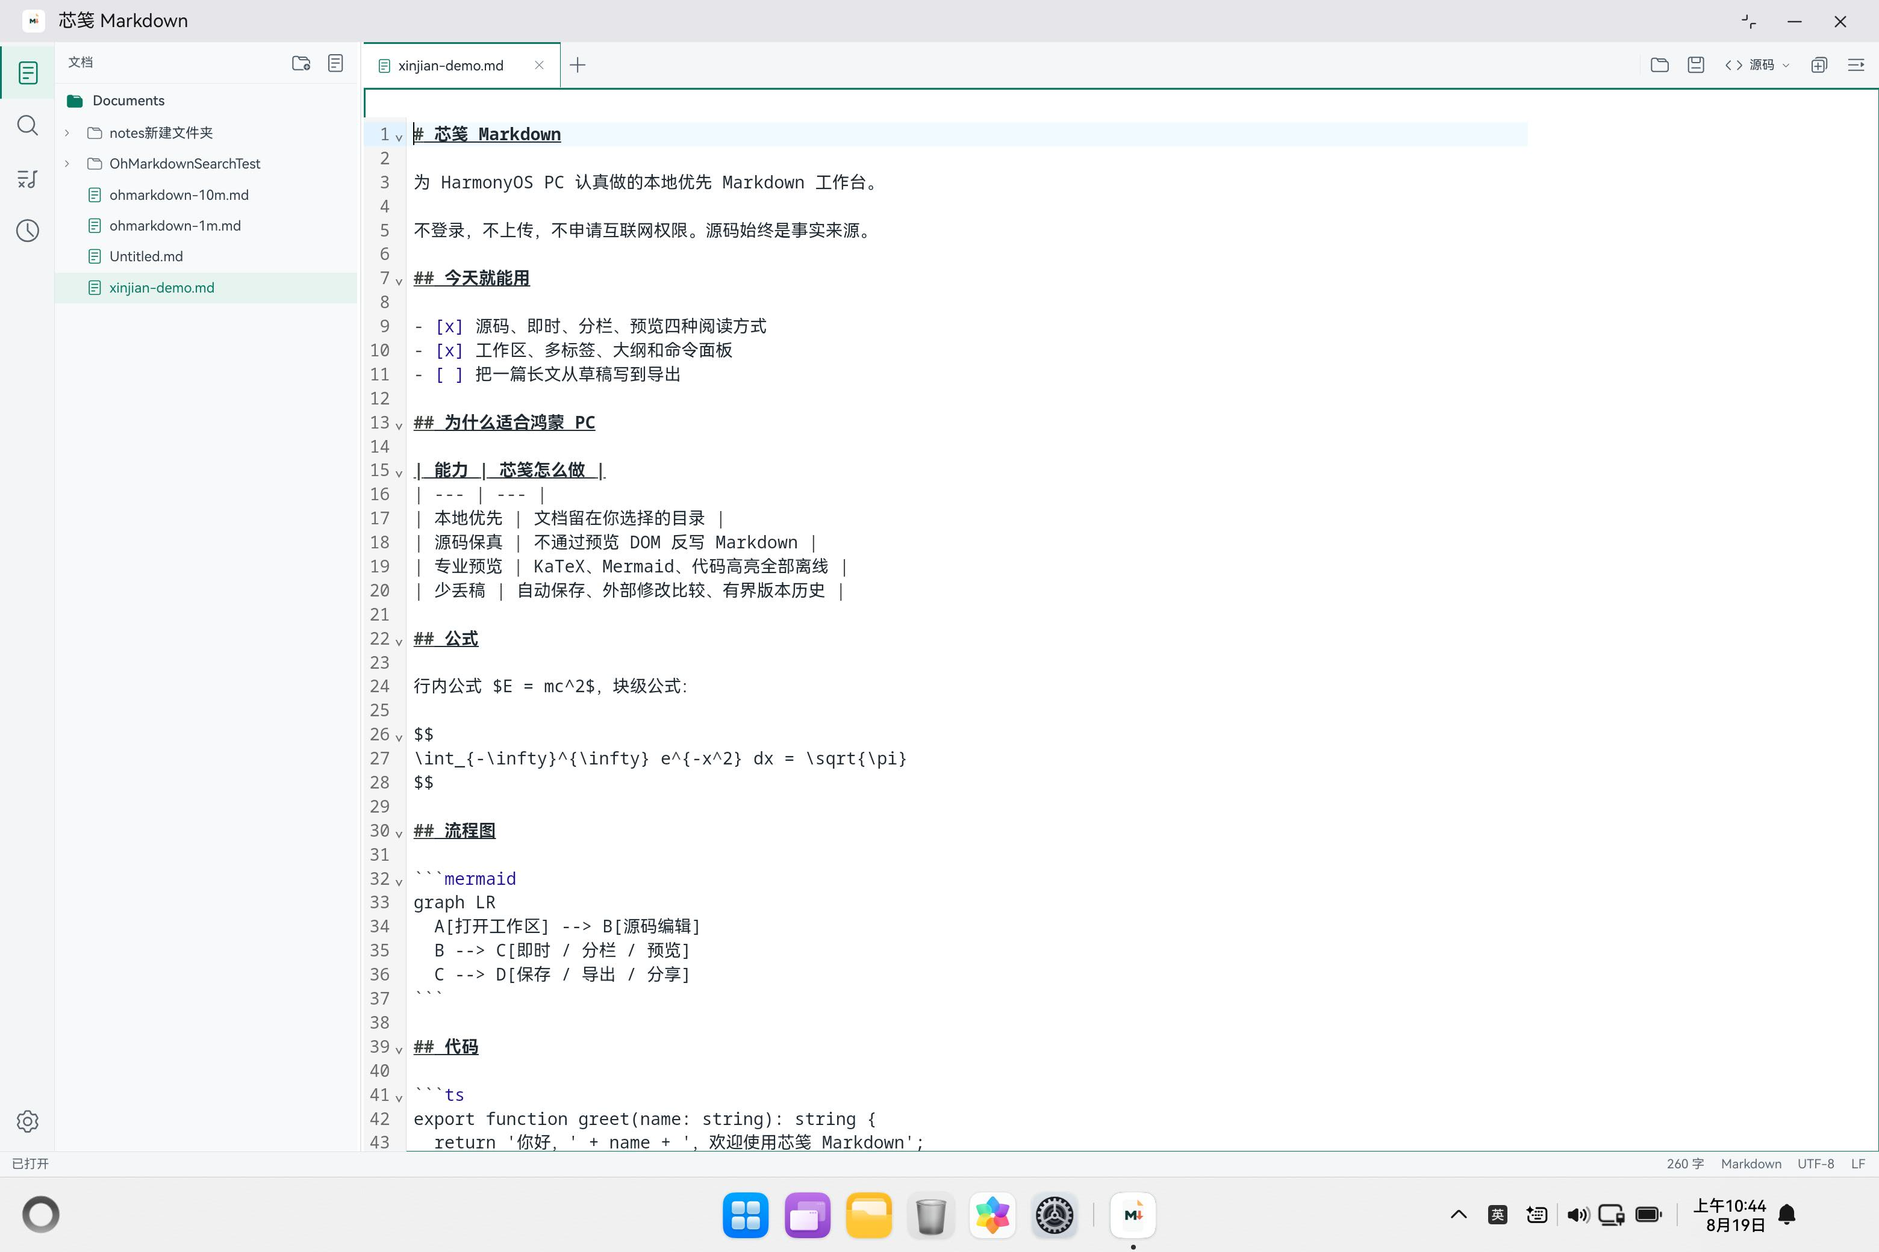Fold the mermaid code block arrow
Viewport: 1879px width, 1252px height.
399,882
